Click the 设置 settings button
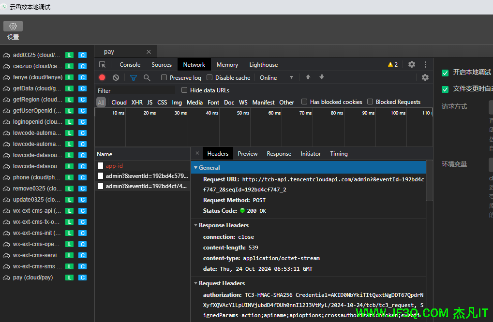Screen dimensions: 493x322 coord(13,30)
